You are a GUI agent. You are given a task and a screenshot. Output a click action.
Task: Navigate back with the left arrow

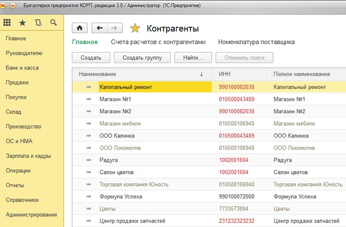click(100, 28)
